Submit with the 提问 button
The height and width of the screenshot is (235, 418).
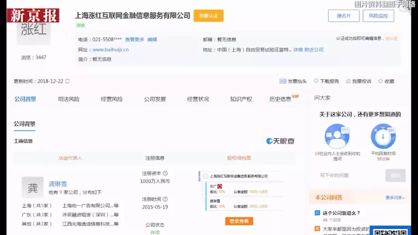point(395,175)
